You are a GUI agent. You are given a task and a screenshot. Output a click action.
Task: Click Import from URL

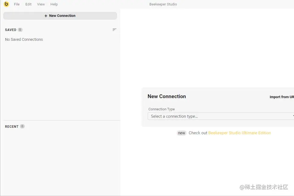pyautogui.click(x=282, y=97)
